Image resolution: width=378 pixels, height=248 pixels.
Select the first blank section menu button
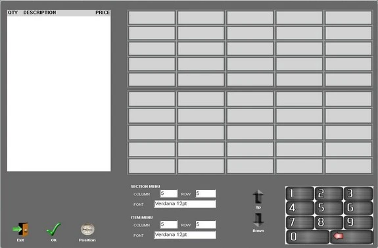pyautogui.click(x=152, y=17)
